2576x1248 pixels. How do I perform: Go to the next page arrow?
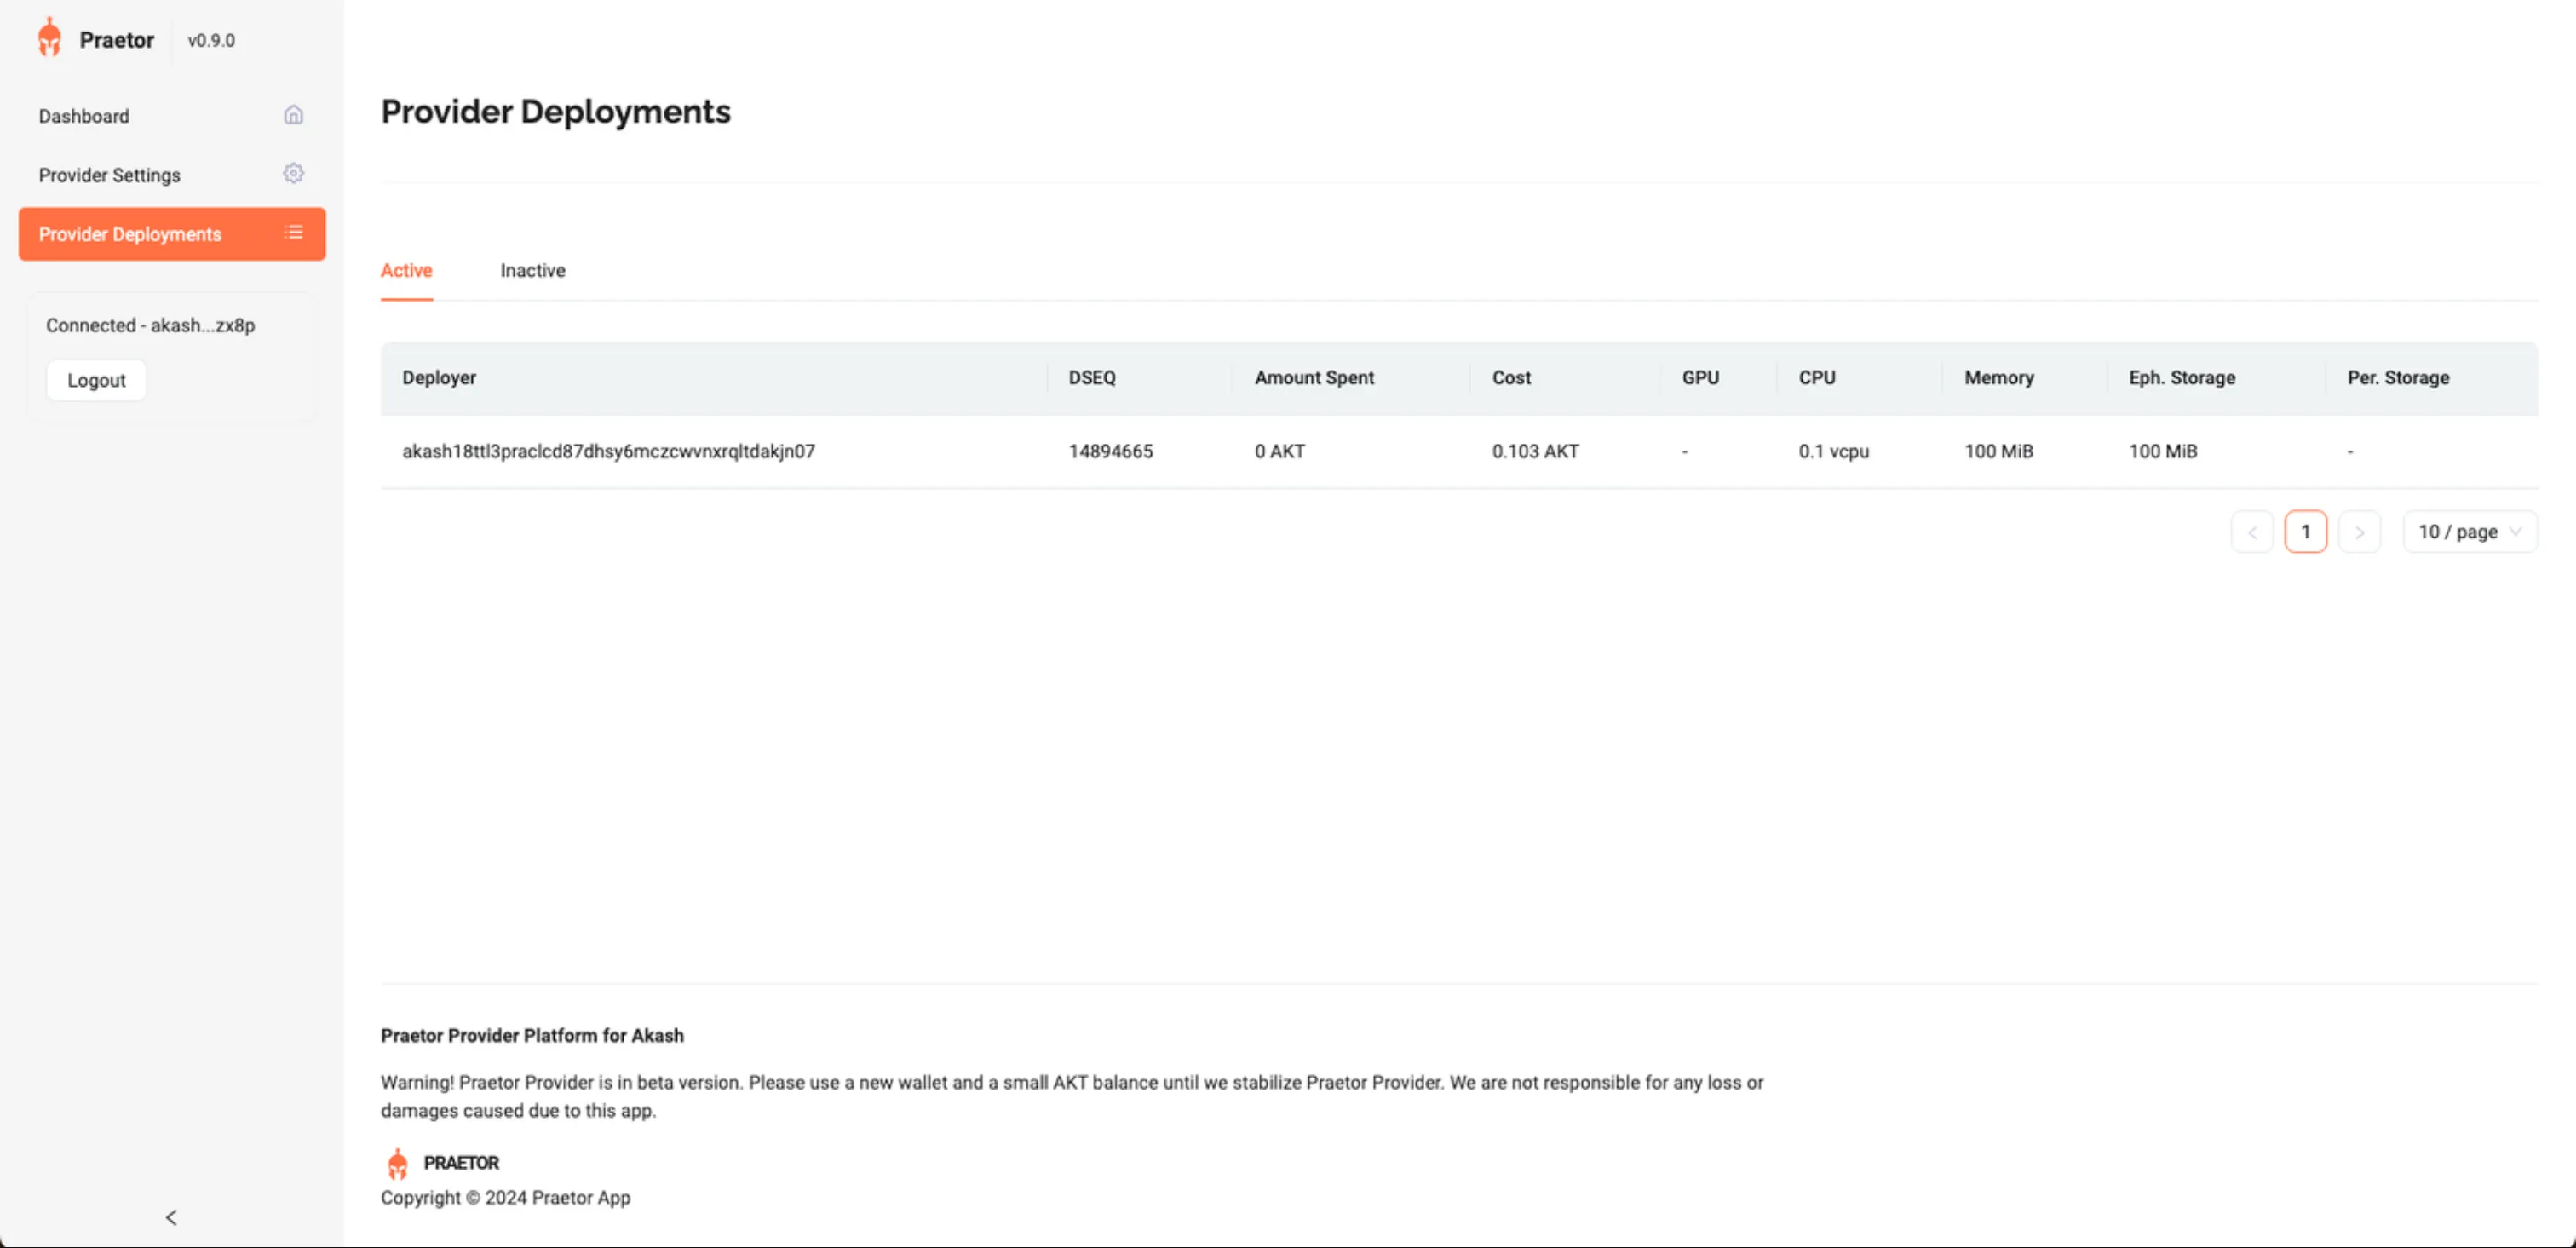point(2359,532)
